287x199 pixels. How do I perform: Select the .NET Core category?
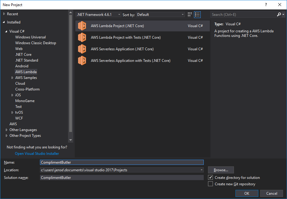coord(23,55)
